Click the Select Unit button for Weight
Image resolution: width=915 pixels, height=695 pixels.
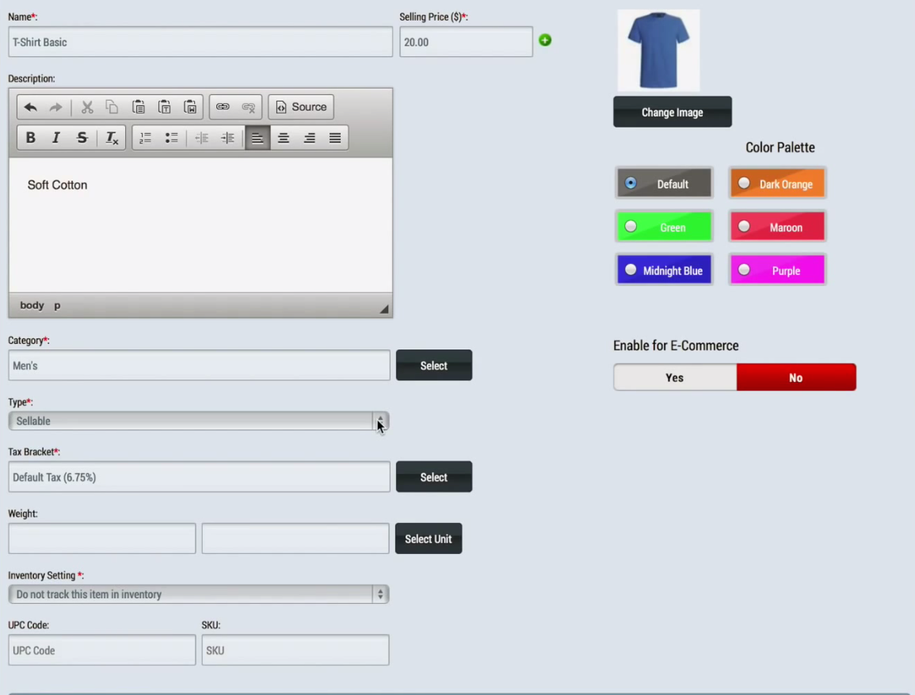(428, 539)
